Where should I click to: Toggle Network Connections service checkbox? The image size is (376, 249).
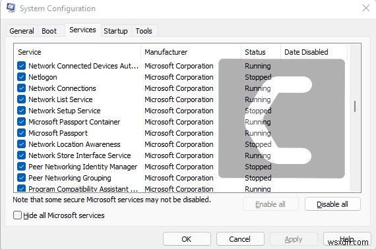(x=21, y=88)
